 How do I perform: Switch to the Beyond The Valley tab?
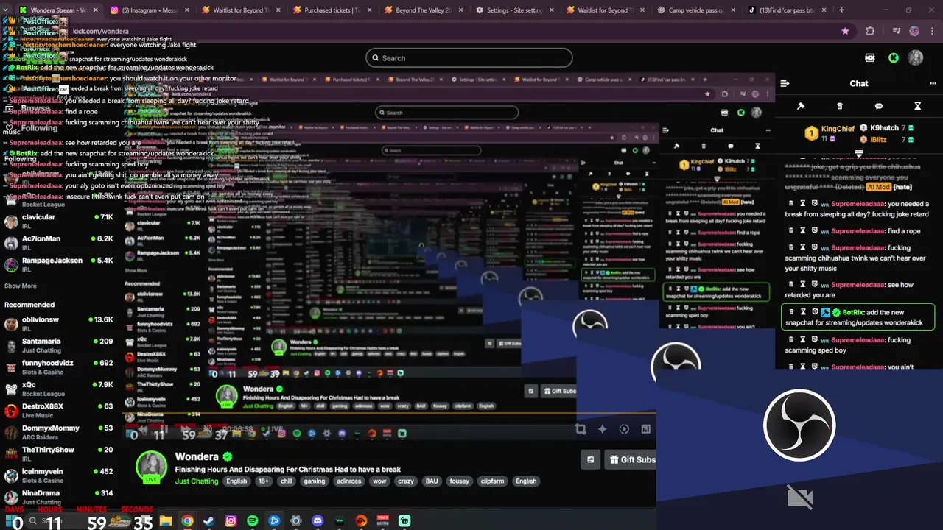click(421, 10)
